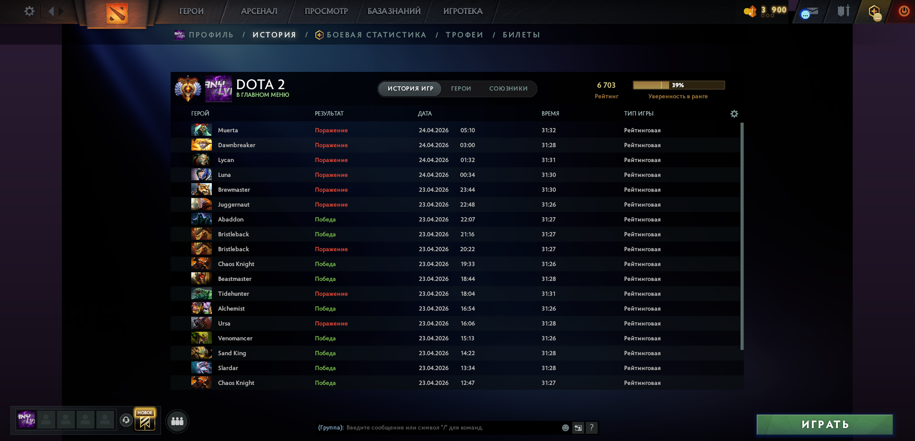The image size is (915, 441).
Task: Click the Abaddon hero portrait
Action: tap(201, 219)
